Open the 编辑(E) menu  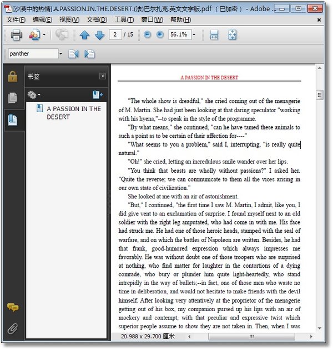coord(42,20)
